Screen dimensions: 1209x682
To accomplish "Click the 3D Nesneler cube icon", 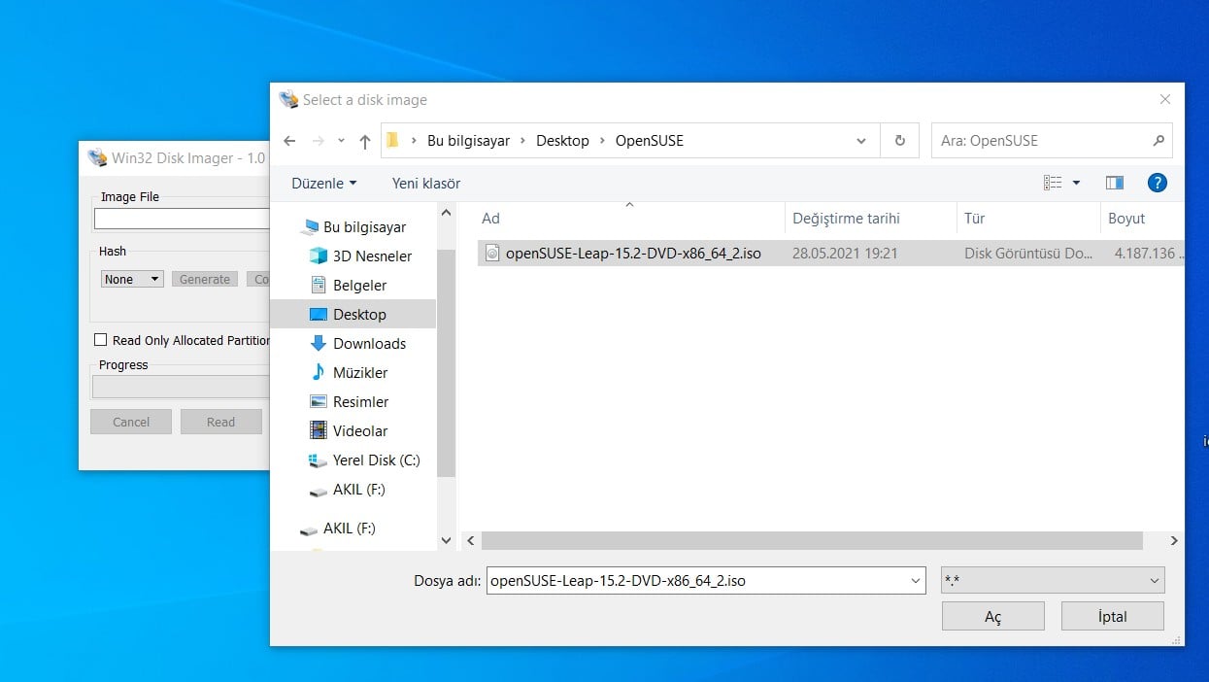I will coord(318,256).
